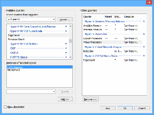This screenshot has width=154, height=115.
Task: Select Average Pressure added counter
Action: pyautogui.click(x=112, y=30)
